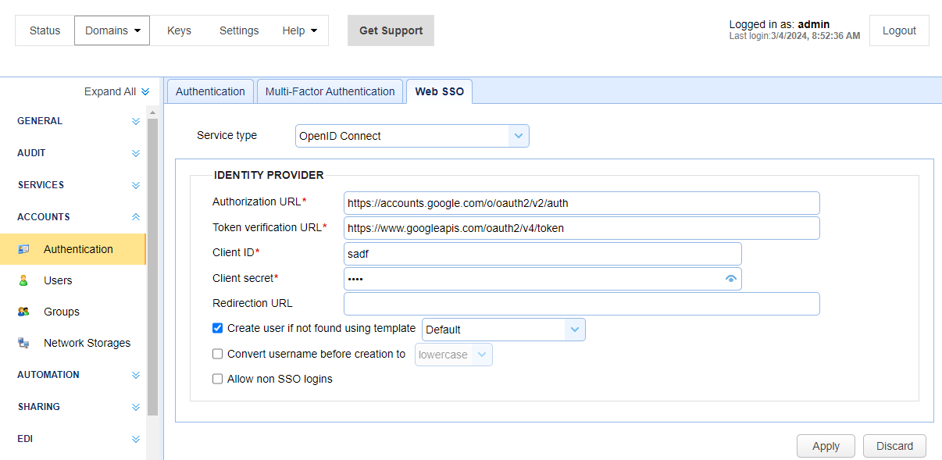Image resolution: width=942 pixels, height=460 pixels.
Task: Enable Convert username before creation checkbox
Action: [218, 354]
